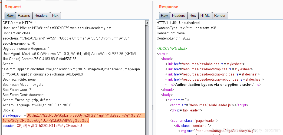Open the Response HTML tab

pos(205,15)
